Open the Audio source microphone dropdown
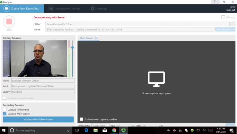Screen dimensions: 237x134 pyautogui.click(x=43, y=86)
